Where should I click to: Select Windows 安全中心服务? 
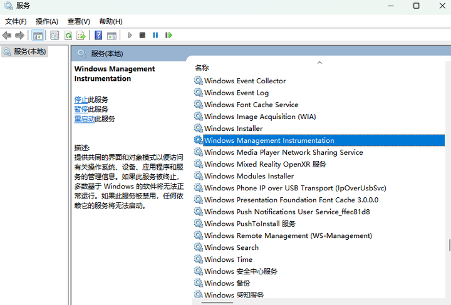pos(241,271)
